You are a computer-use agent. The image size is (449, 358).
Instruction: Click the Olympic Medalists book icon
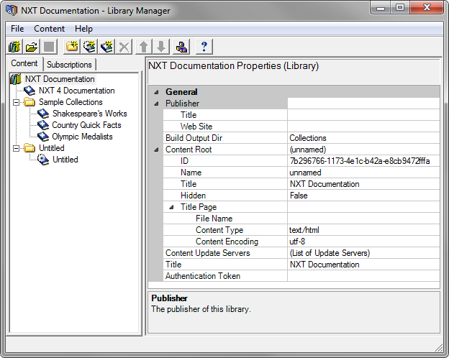(43, 137)
